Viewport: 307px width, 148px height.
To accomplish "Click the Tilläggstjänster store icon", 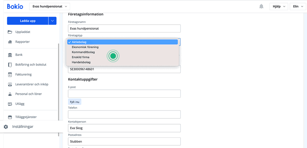I will pos(10,117).
